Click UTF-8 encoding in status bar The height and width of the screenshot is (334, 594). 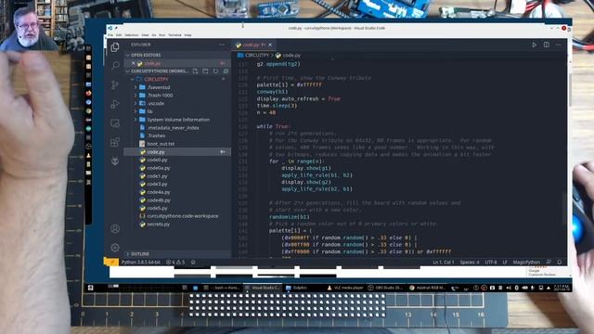click(x=491, y=262)
